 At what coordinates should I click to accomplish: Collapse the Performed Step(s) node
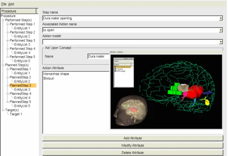point(3,20)
